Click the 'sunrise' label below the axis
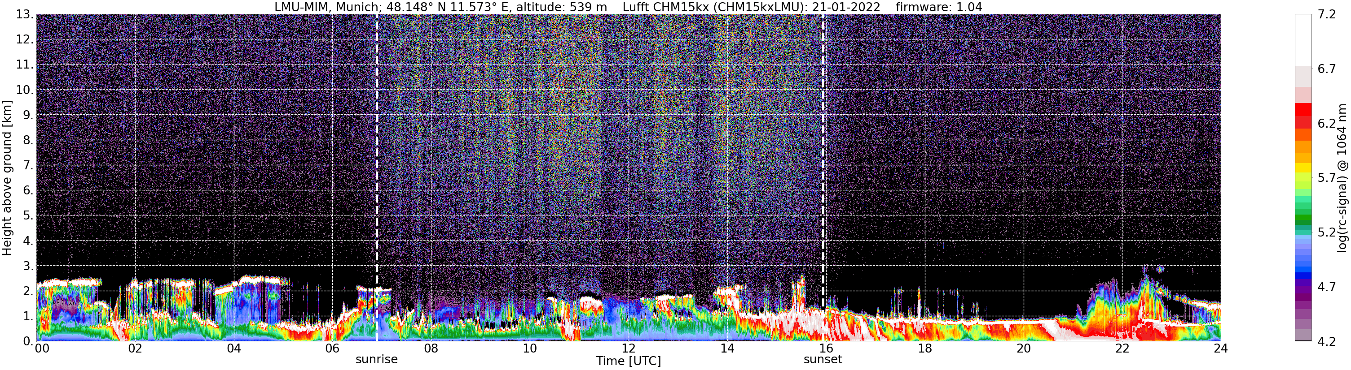This screenshot has width=1351, height=370. pos(377,360)
